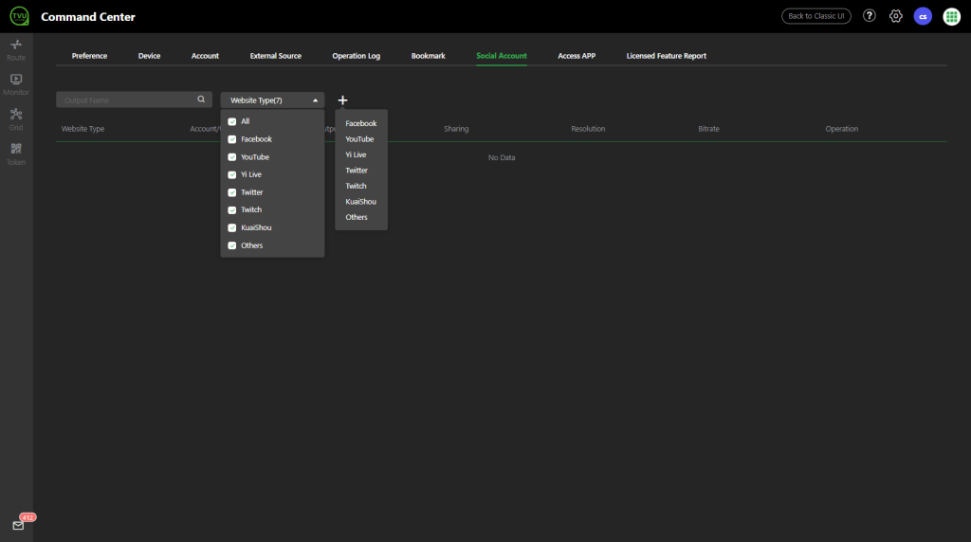Click the Resolution column header

[x=588, y=129]
